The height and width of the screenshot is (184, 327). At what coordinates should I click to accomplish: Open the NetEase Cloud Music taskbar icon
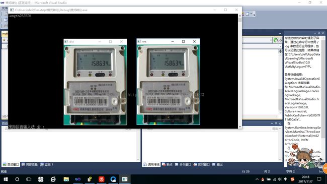[102, 179]
